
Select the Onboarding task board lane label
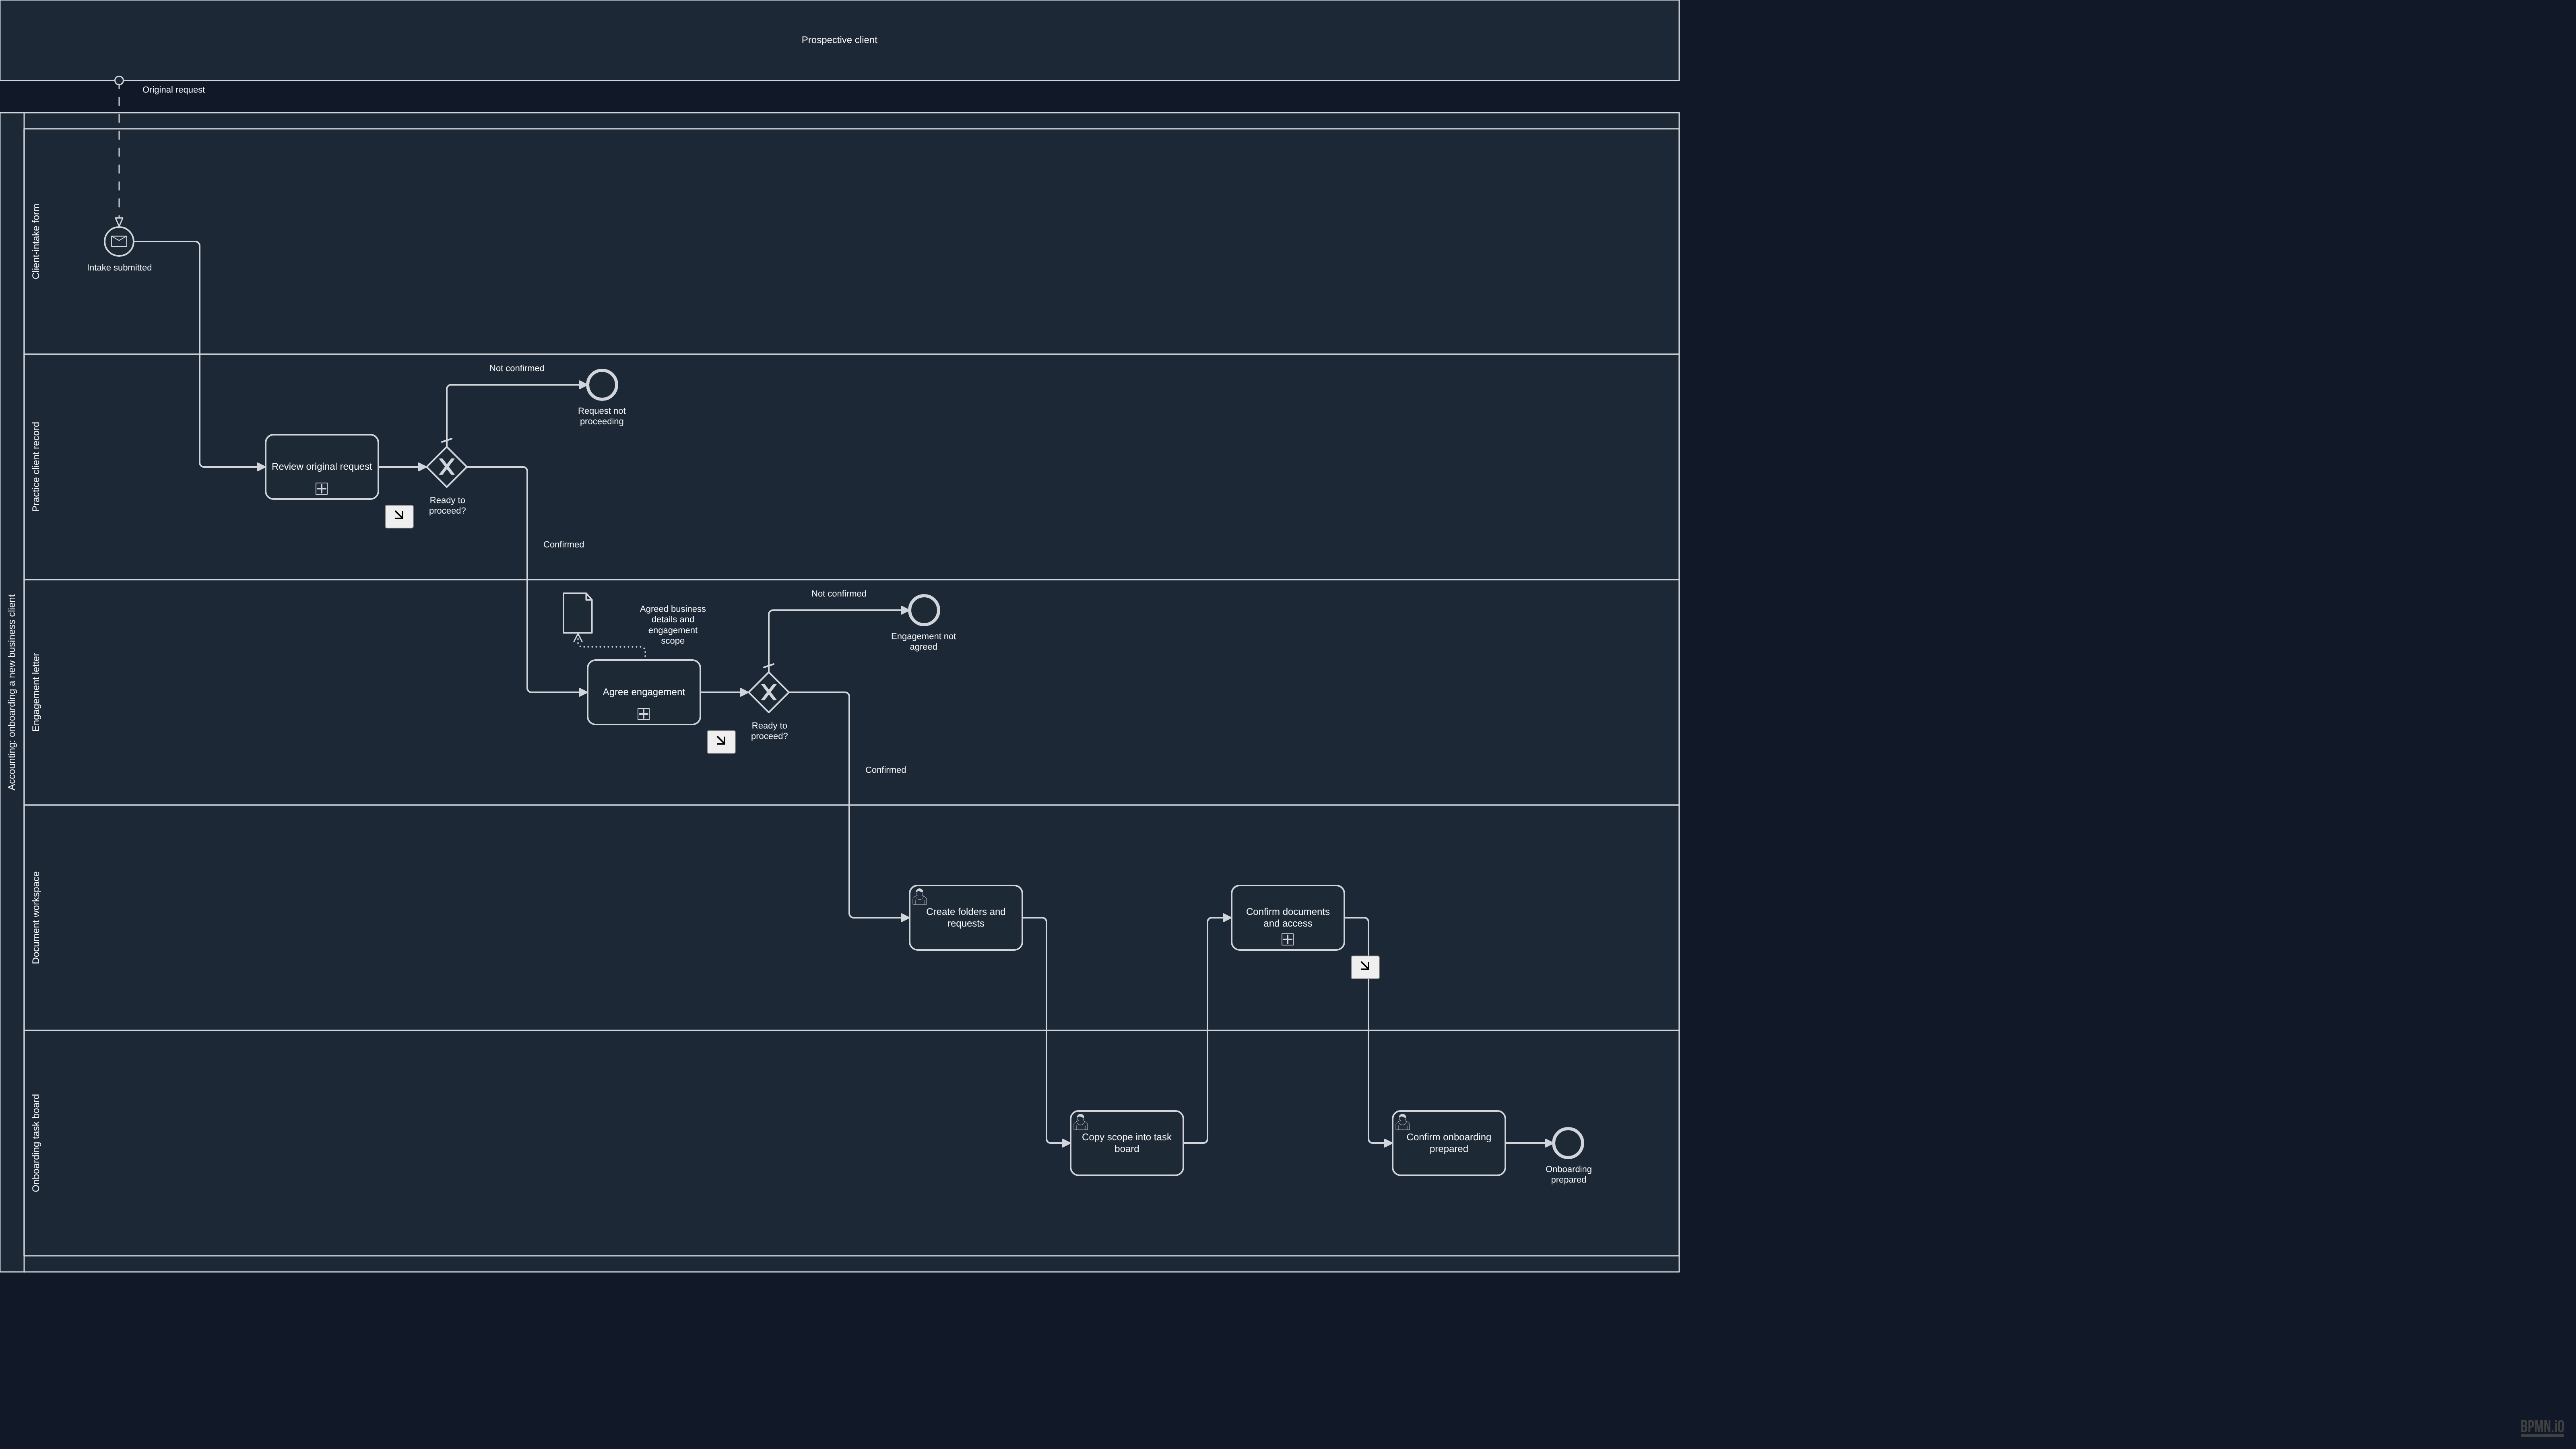[x=36, y=1143]
